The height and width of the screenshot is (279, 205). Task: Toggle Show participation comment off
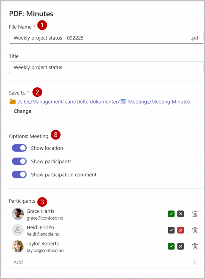19,174
